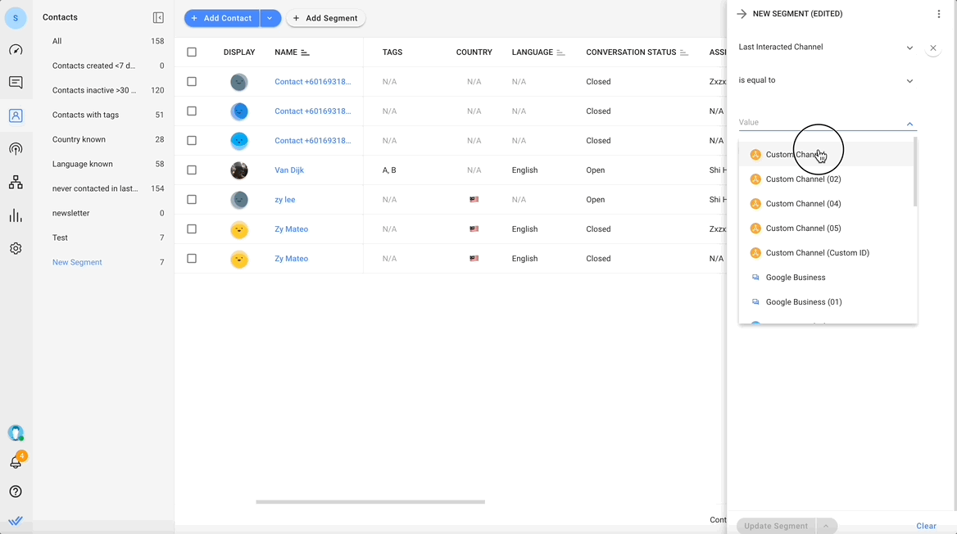957x534 pixels.
Task: Open the Broadcasts icon in sidebar
Action: [x=16, y=149]
